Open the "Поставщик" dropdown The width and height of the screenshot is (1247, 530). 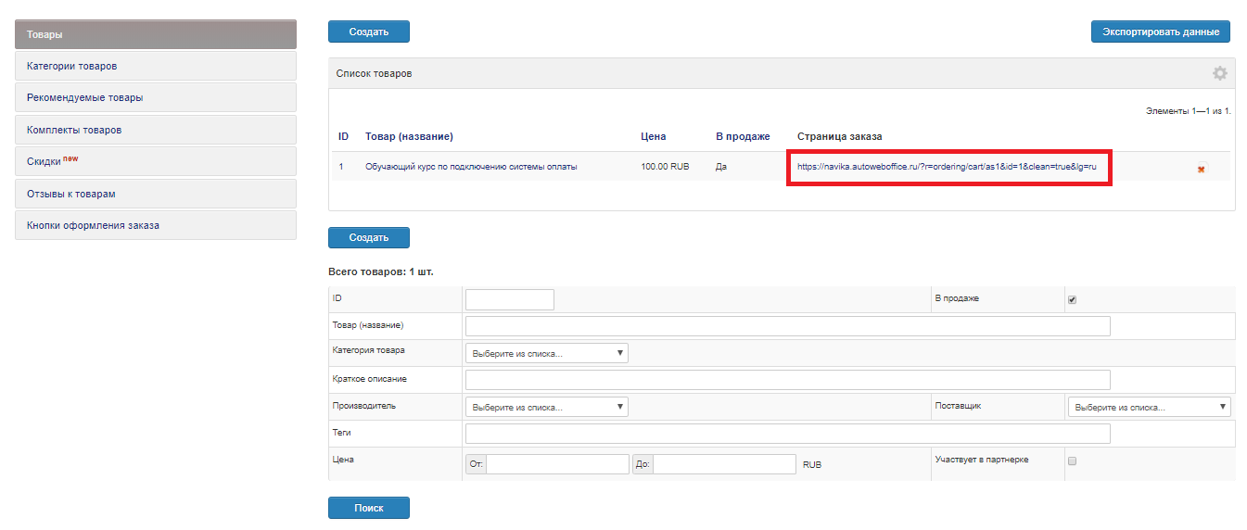[x=1149, y=407]
